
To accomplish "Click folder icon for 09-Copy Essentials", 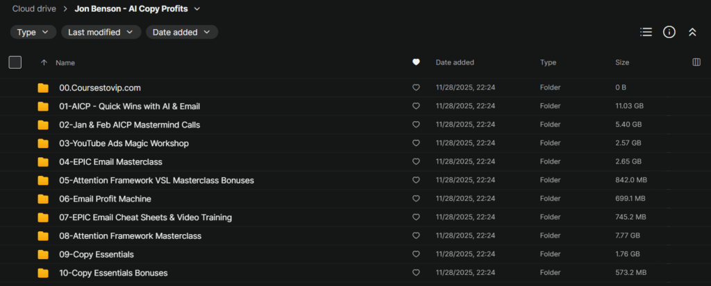I will [43, 254].
